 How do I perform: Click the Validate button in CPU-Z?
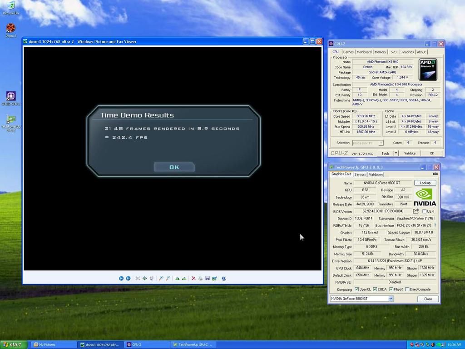tap(410, 154)
